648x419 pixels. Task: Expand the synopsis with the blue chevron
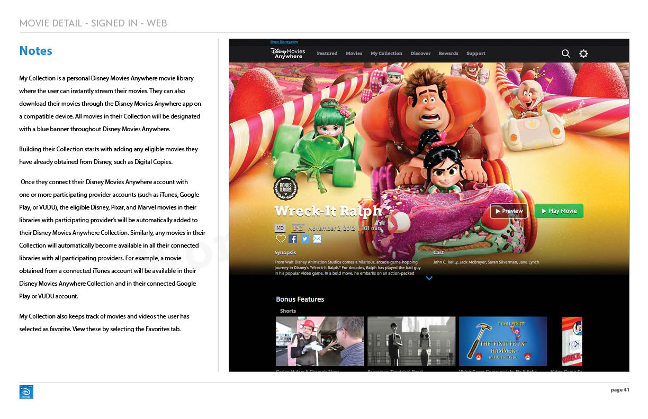click(x=429, y=278)
